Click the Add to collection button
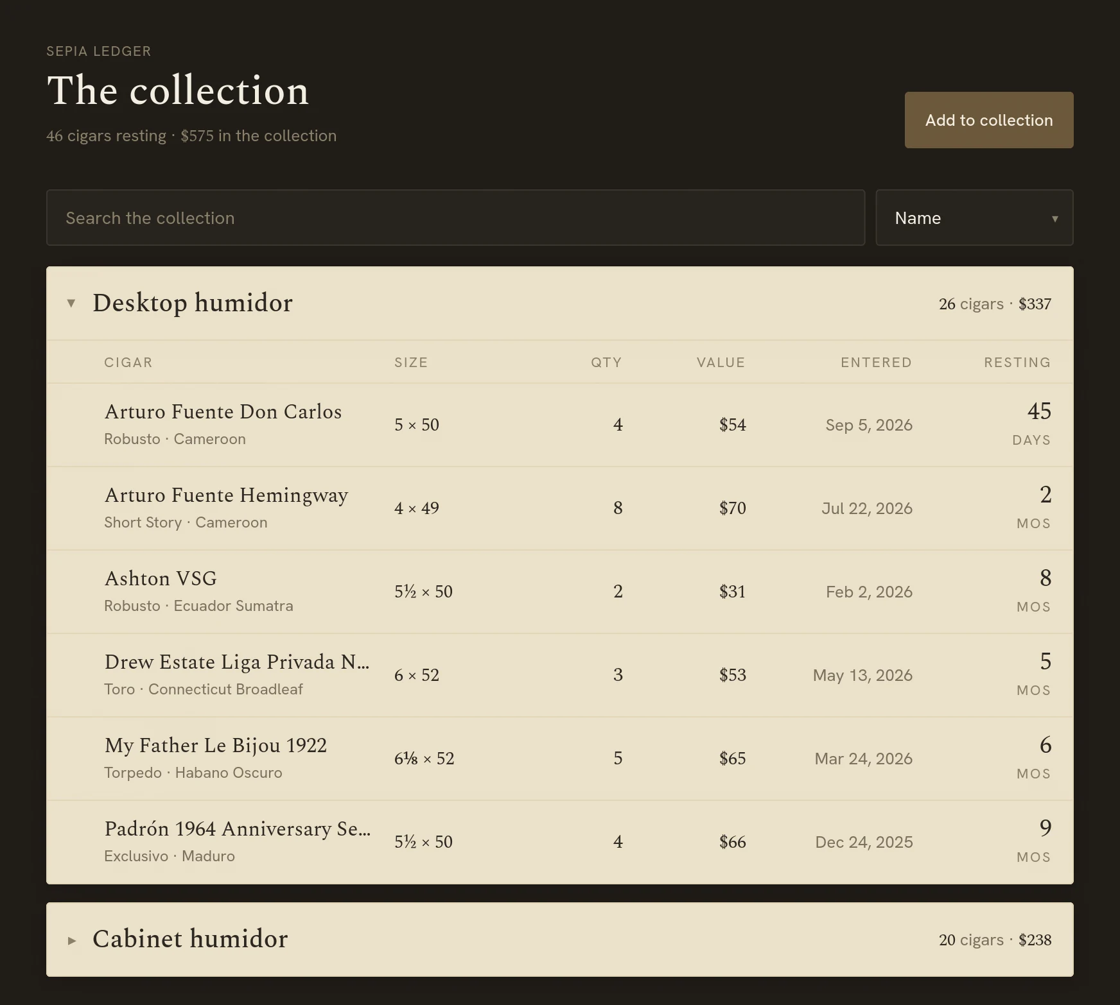This screenshot has width=1120, height=1005. [x=989, y=120]
